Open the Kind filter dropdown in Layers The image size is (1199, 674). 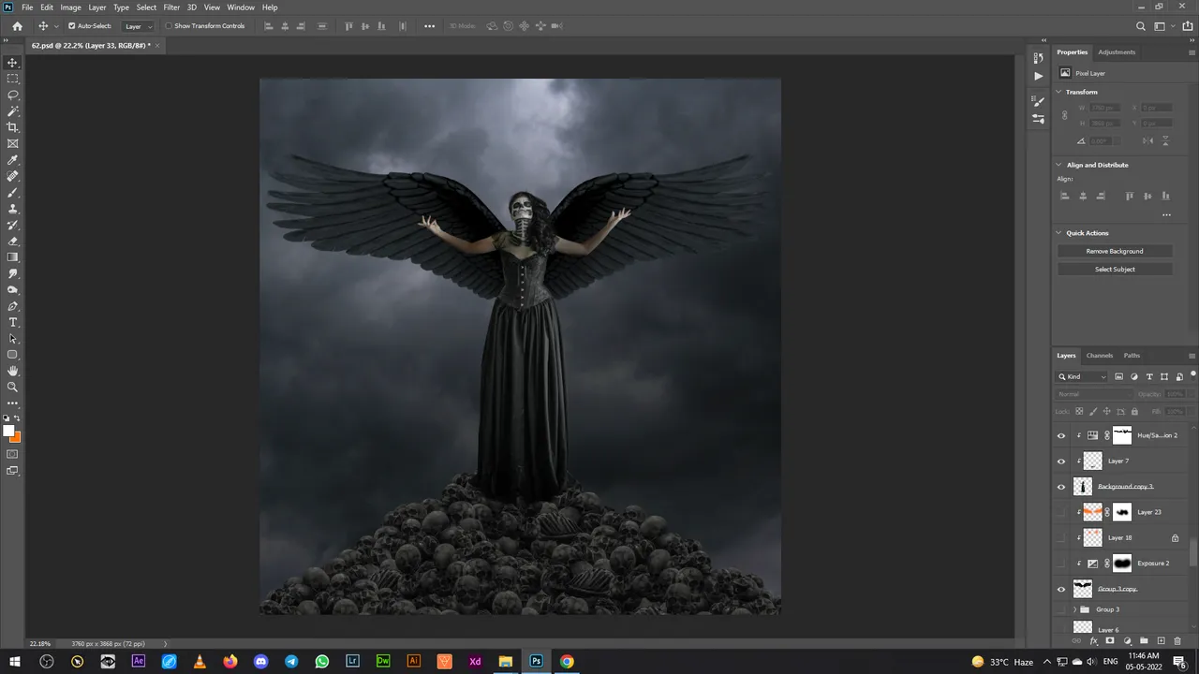pyautogui.click(x=1083, y=376)
